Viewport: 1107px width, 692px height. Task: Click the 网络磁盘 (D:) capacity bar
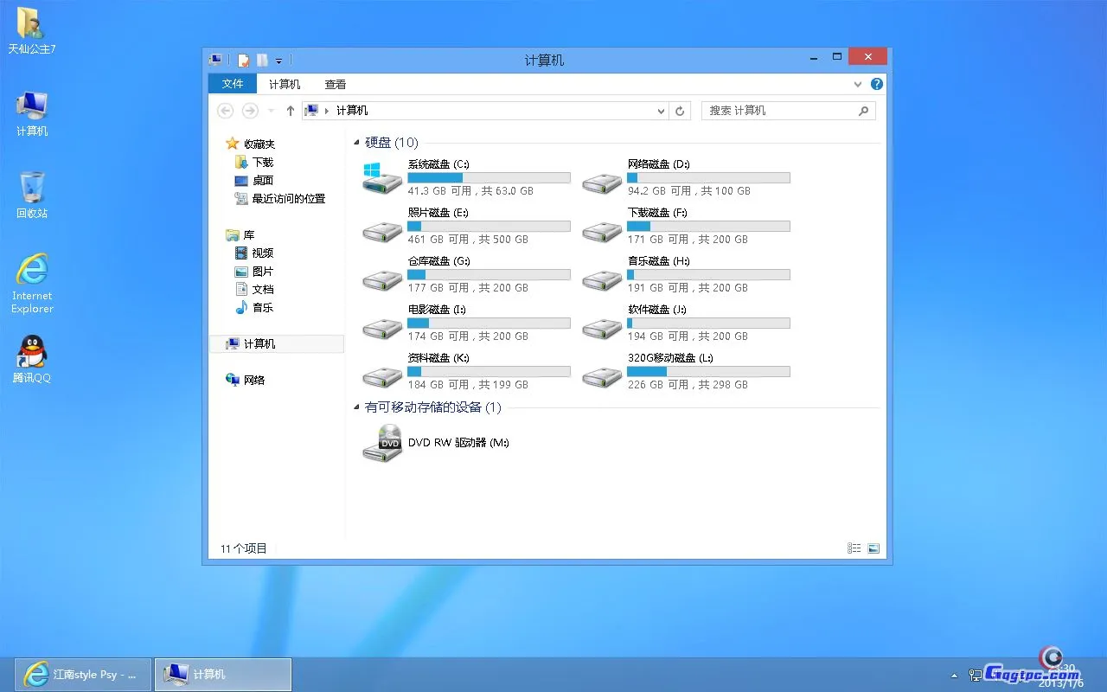coord(707,176)
